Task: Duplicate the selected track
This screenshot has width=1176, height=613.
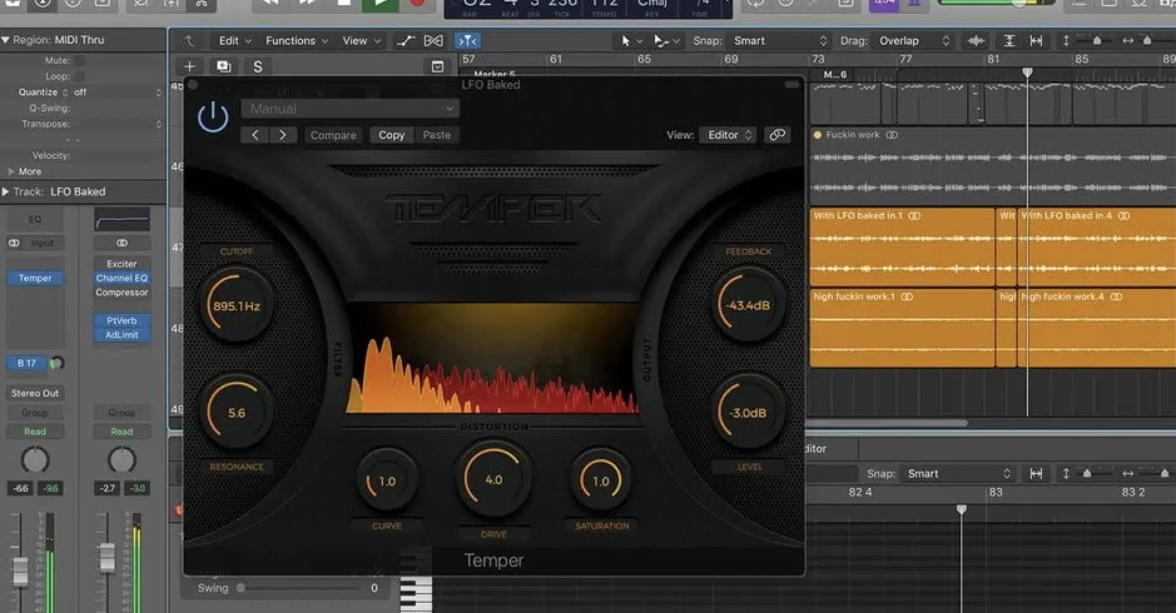Action: pyautogui.click(x=224, y=66)
